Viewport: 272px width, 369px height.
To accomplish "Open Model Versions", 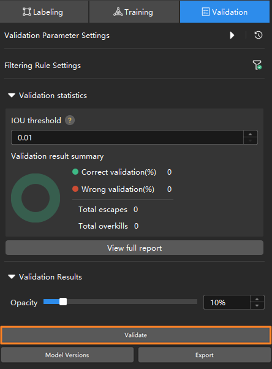I will pyautogui.click(x=67, y=355).
